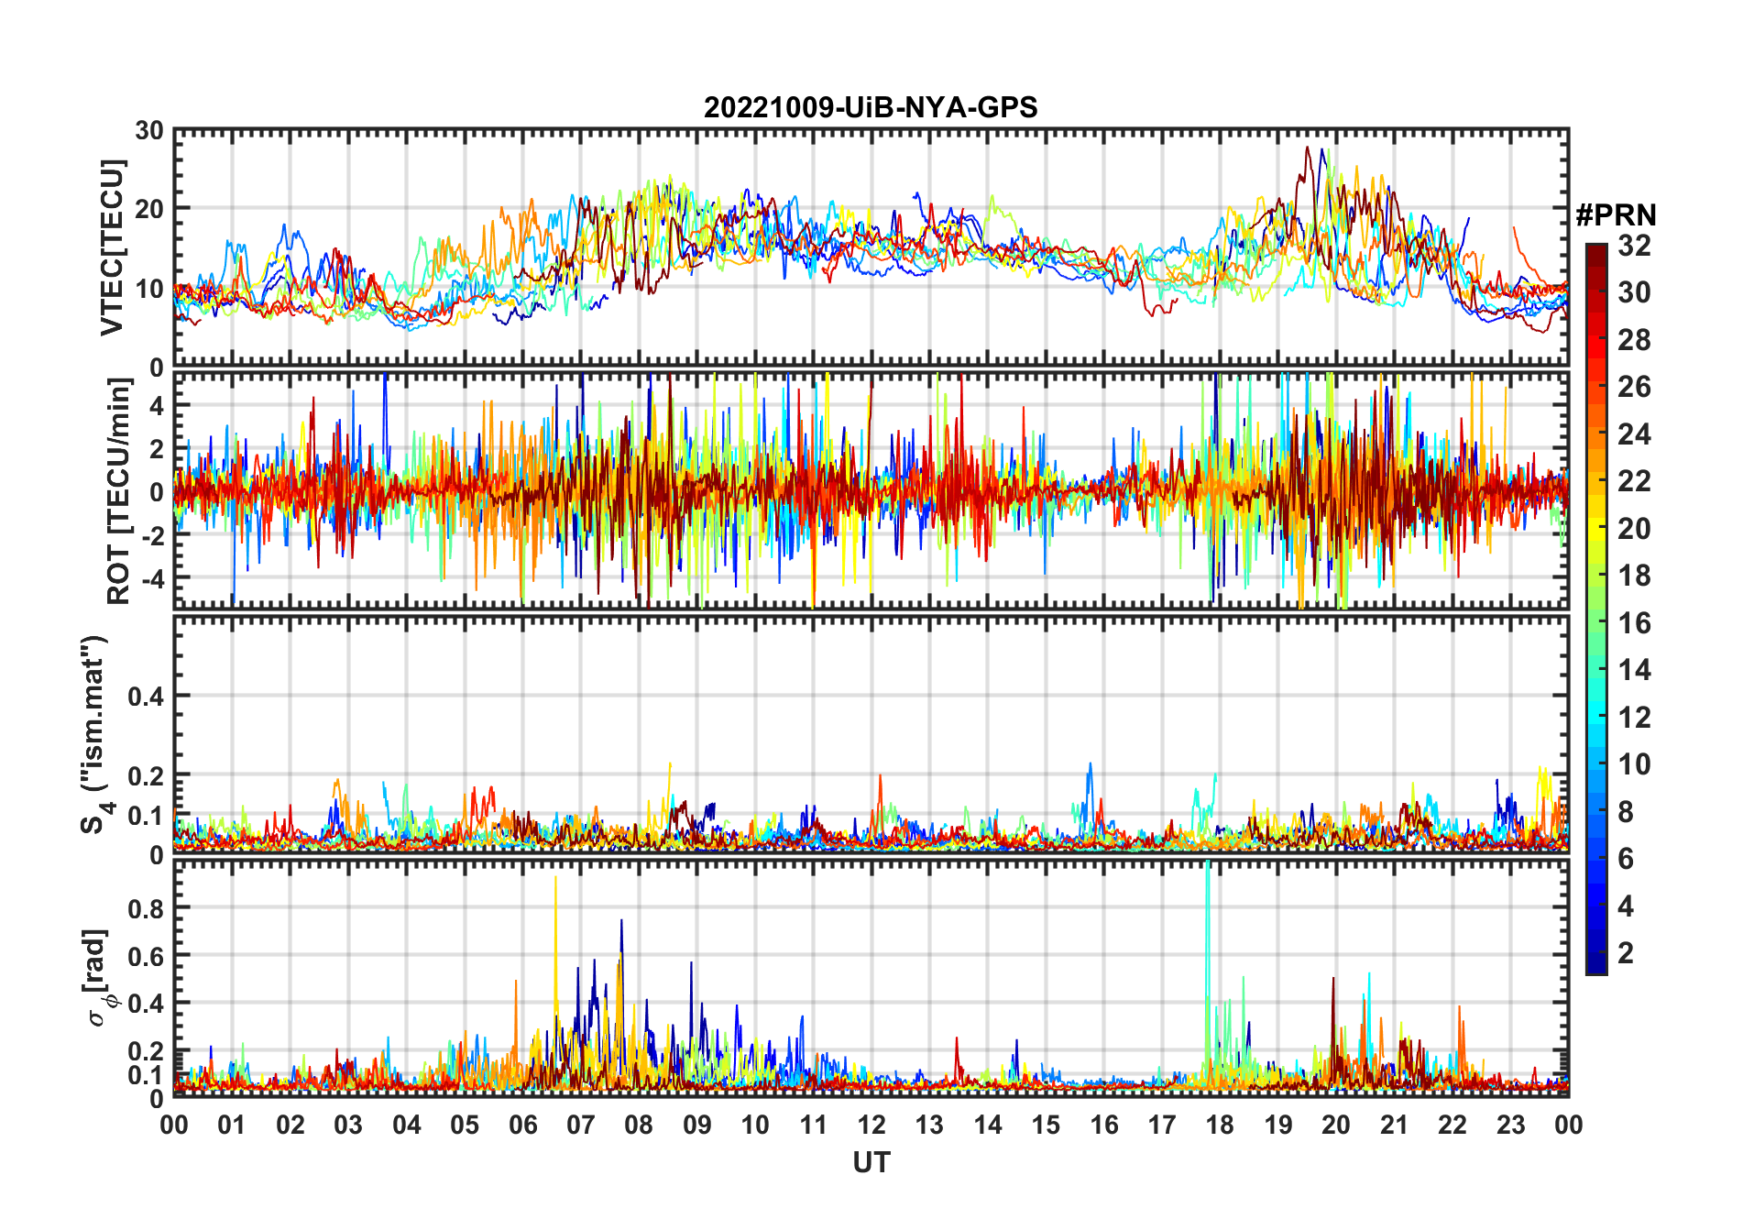Click colorbar tick label 8
1743x1219 pixels.
(1626, 811)
